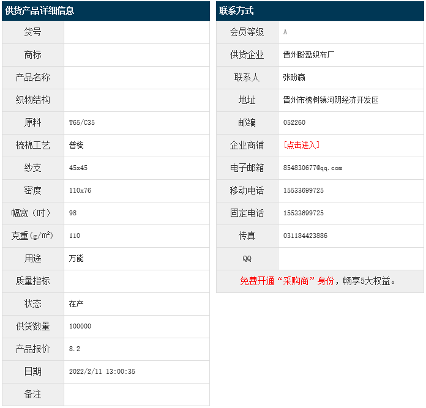Select the supply quantity 100000
Image resolution: width=426 pixels, height=408 pixels.
pyautogui.click(x=80, y=326)
